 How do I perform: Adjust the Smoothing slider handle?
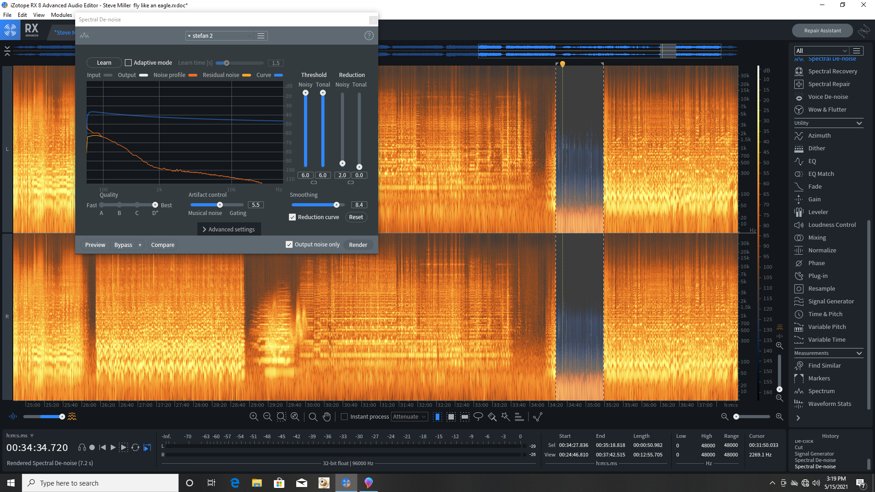point(336,205)
